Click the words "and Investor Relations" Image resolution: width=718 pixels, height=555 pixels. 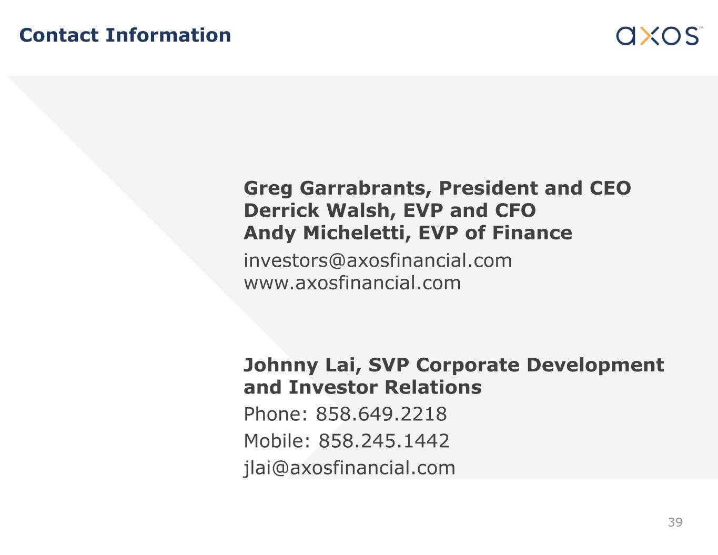(362, 387)
